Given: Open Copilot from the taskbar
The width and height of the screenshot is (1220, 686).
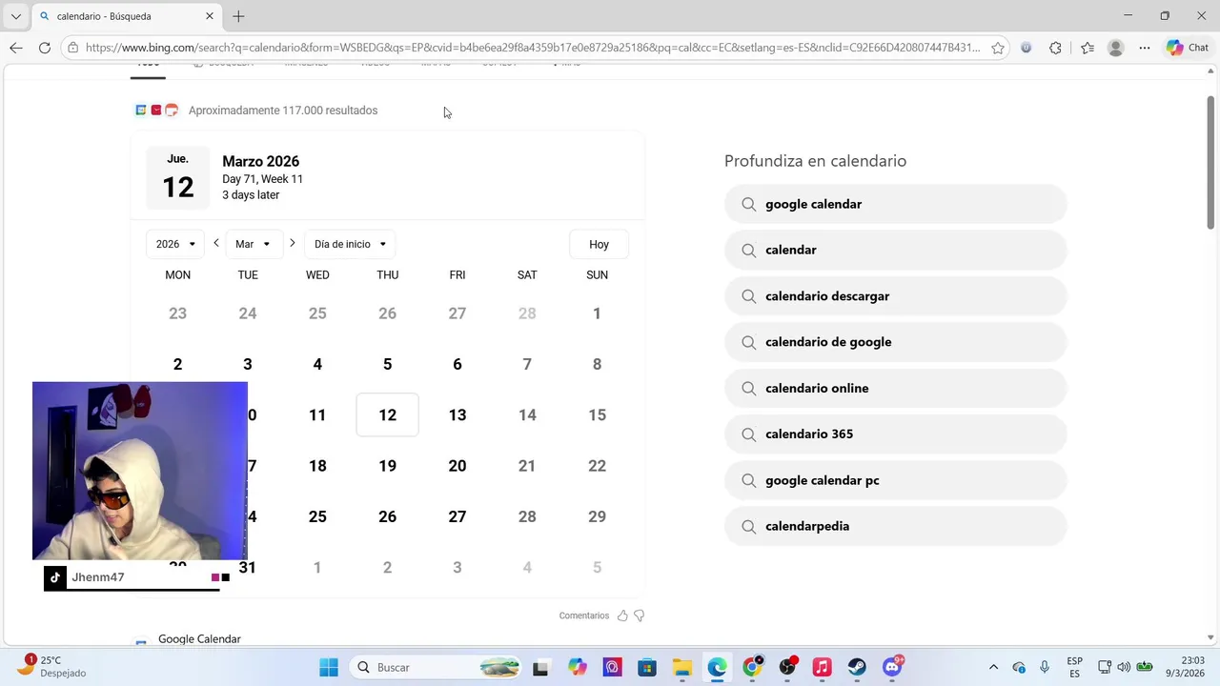Looking at the screenshot, I should pos(578,667).
